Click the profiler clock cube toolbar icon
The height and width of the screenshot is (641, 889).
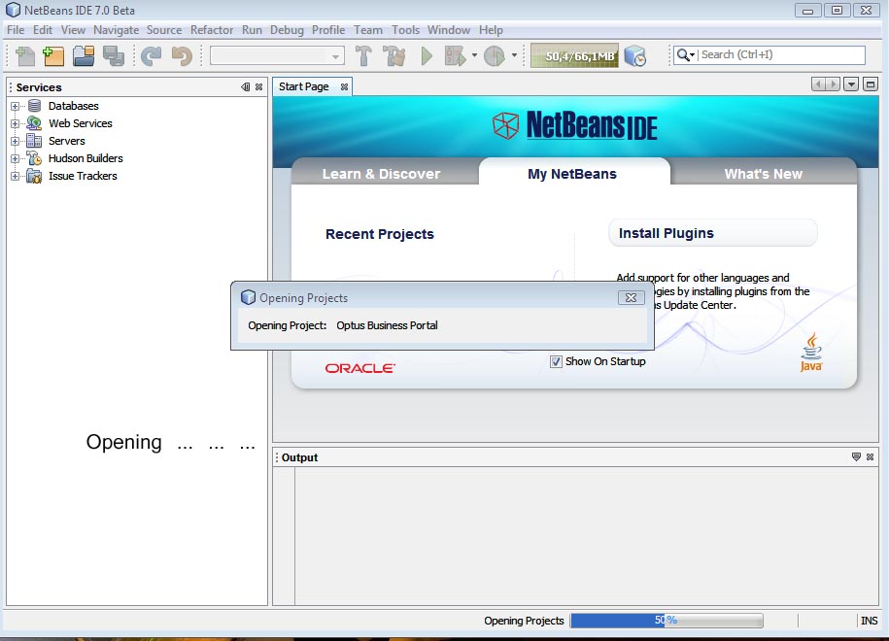pos(635,56)
